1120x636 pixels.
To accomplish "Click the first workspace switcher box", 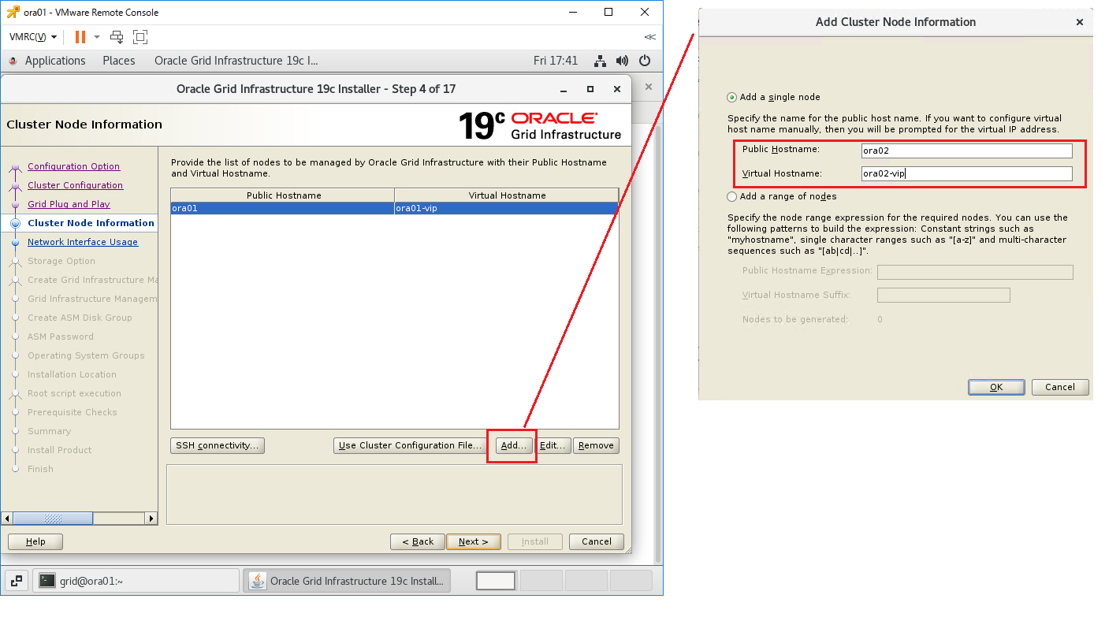I will (x=496, y=581).
